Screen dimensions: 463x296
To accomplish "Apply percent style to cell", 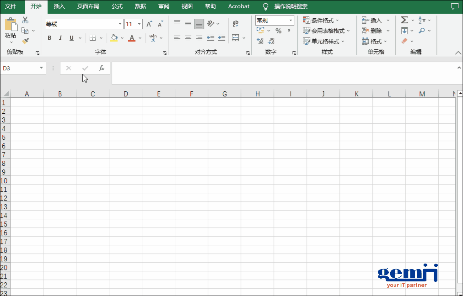I will point(278,31).
